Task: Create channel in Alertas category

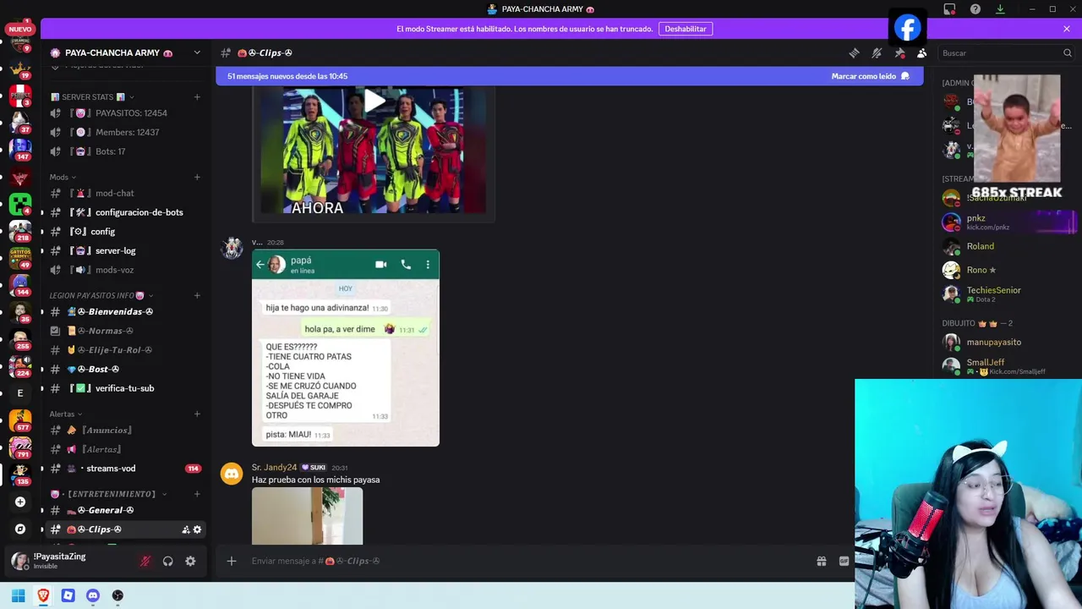Action: tap(197, 414)
